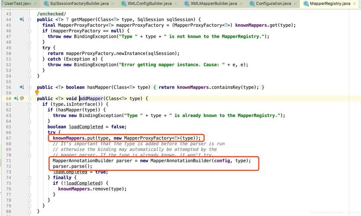Close the Configuration.java tab
The image size is (361, 216).
coord(295,4)
